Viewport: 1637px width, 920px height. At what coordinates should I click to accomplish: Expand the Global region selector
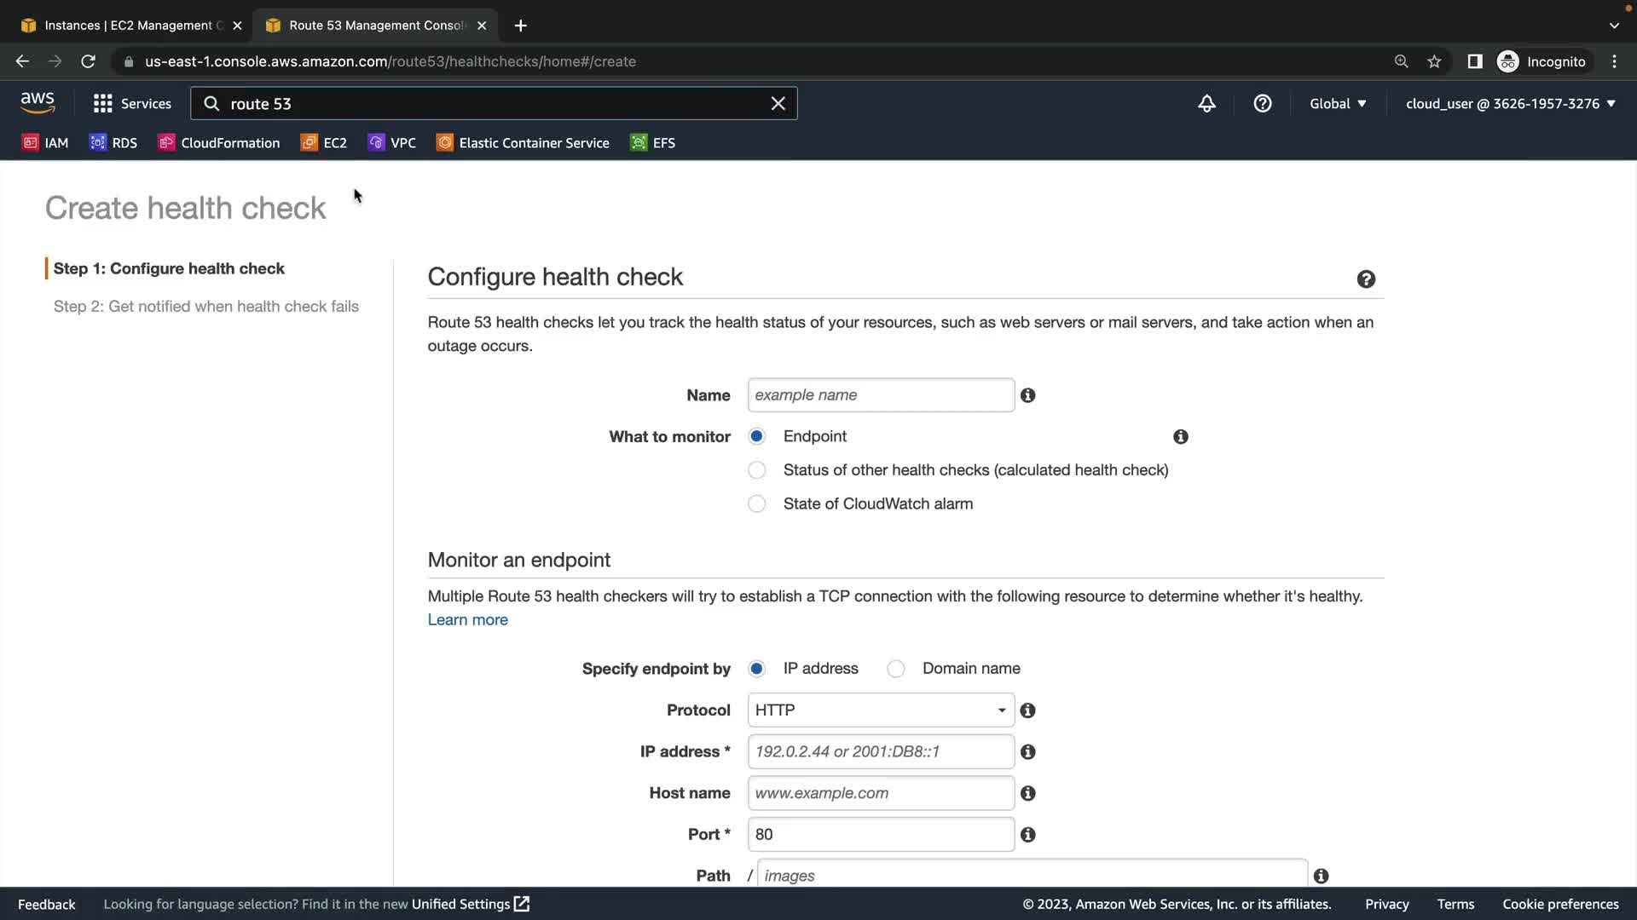tap(1337, 104)
